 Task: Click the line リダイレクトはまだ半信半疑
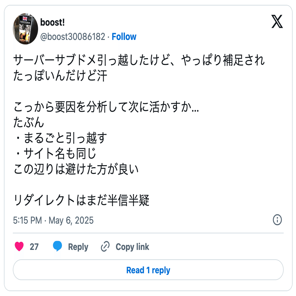pyautogui.click(x=81, y=200)
